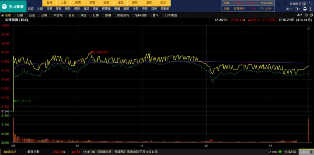This screenshot has height=155, width=314.
Task: Open 零股 shortcut link
Action: 59,9
